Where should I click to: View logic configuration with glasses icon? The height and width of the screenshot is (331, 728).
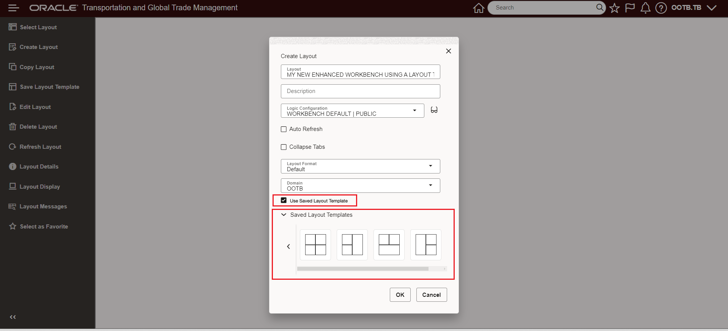tap(434, 110)
